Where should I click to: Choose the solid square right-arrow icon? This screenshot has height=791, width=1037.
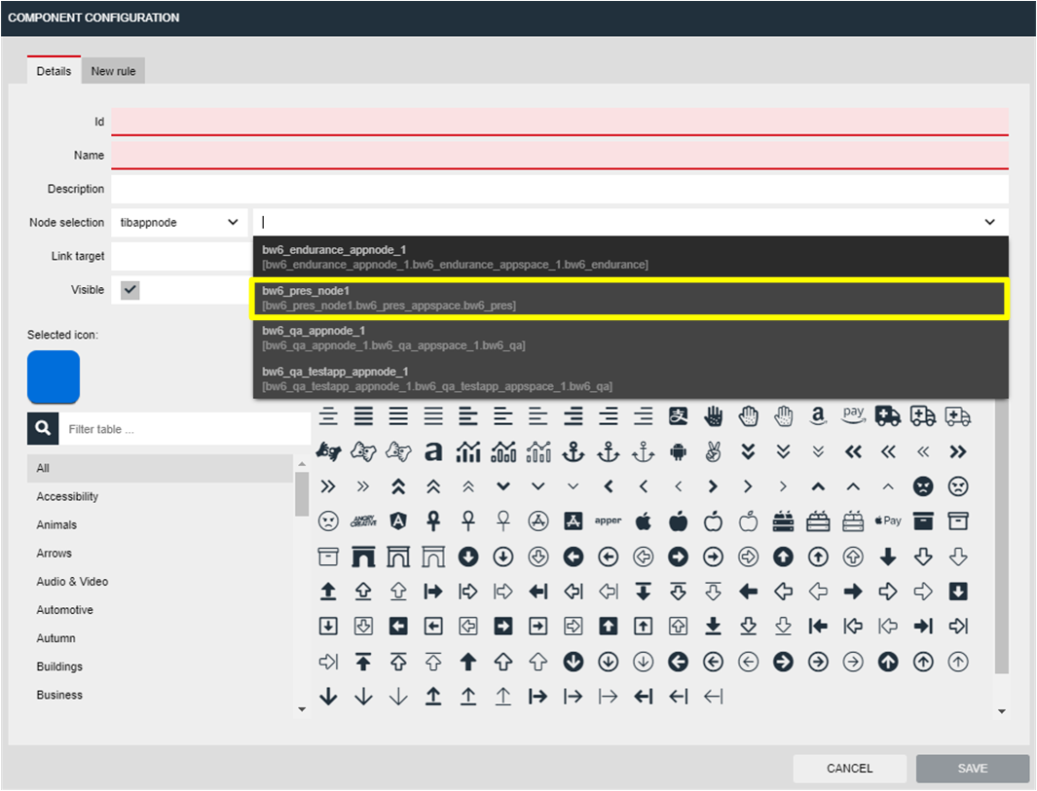pos(503,626)
